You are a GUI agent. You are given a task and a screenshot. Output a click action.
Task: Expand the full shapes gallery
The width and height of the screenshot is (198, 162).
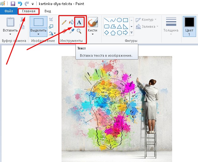(x=132, y=33)
